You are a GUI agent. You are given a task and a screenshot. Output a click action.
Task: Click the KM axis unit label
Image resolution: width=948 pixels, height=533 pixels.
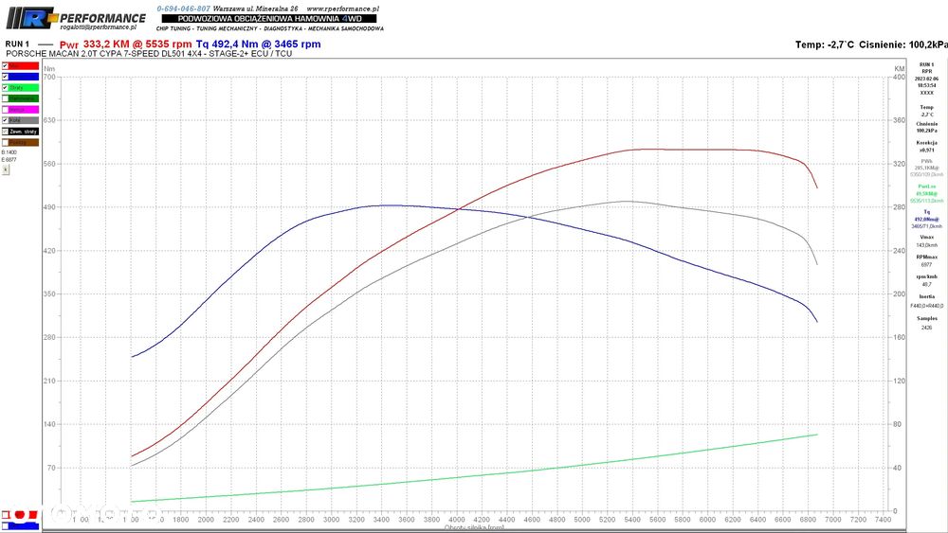899,69
